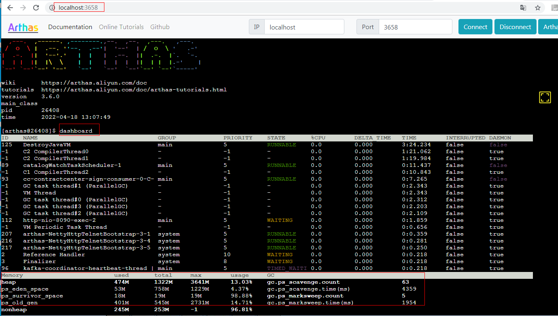558x316 pixels.
Task: Click the PRIORITY column header
Action: pyautogui.click(x=238, y=138)
